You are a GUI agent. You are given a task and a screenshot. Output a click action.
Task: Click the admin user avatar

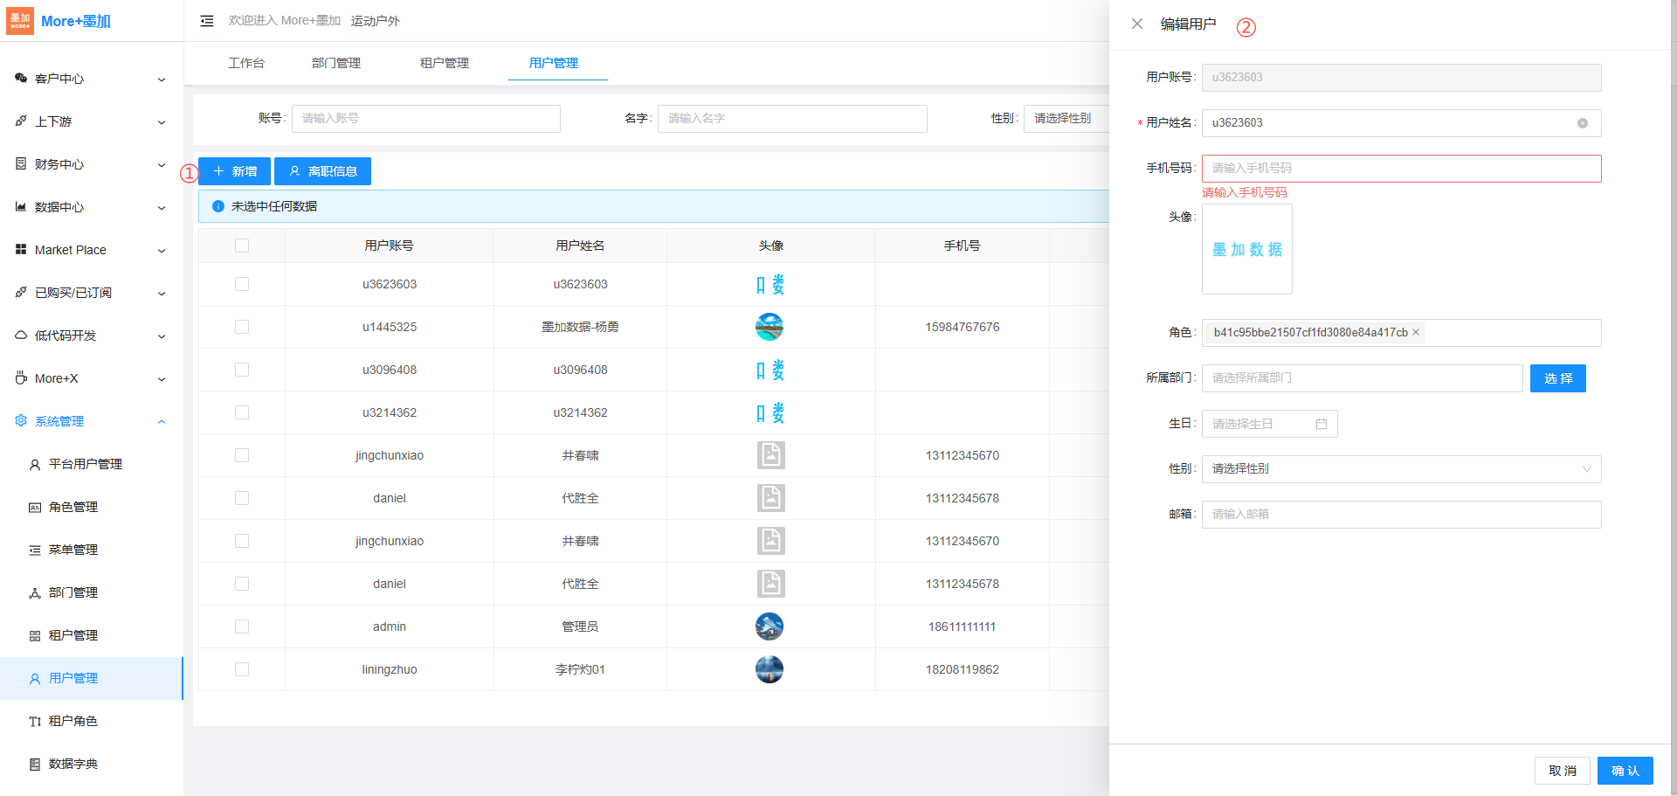coord(769,626)
